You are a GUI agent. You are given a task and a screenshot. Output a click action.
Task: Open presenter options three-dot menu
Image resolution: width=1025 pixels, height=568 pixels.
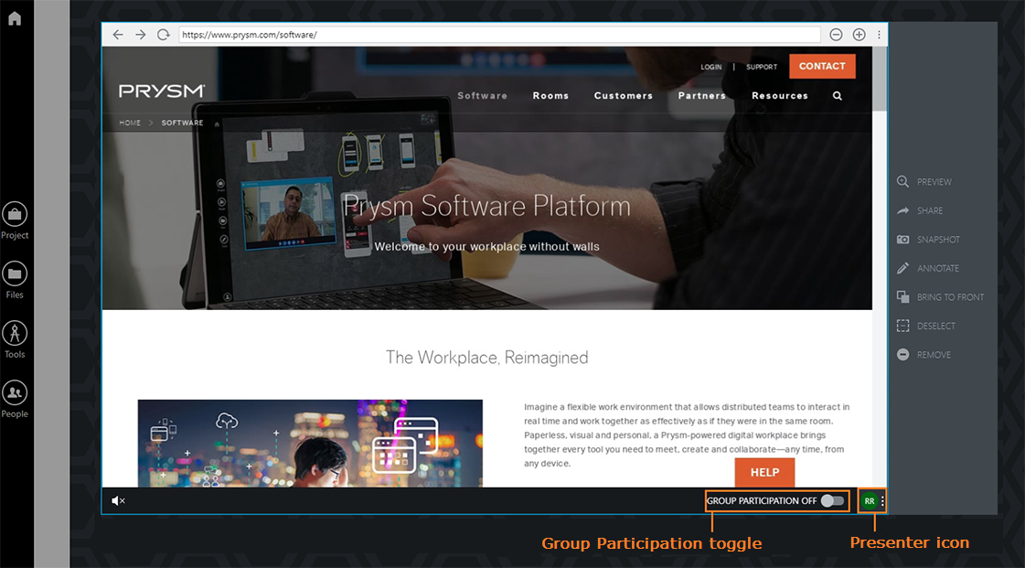(x=882, y=500)
